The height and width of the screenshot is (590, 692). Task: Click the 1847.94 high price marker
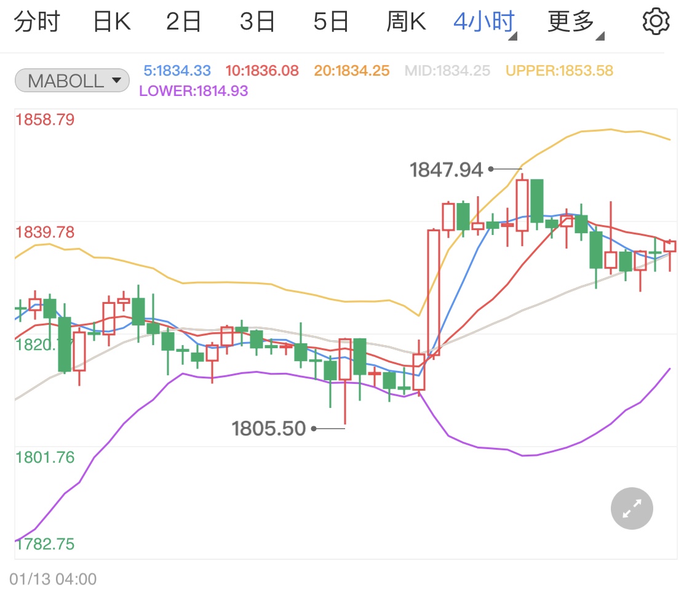(x=447, y=169)
